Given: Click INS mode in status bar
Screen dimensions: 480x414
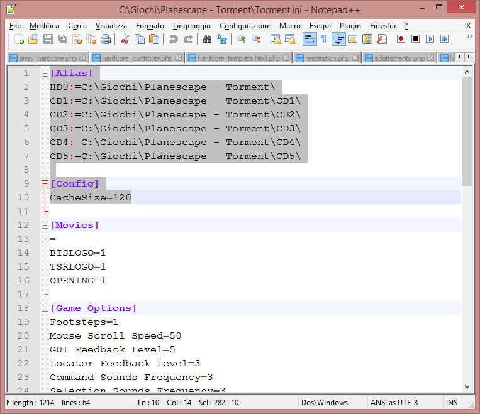Looking at the screenshot, I should click(x=452, y=403).
